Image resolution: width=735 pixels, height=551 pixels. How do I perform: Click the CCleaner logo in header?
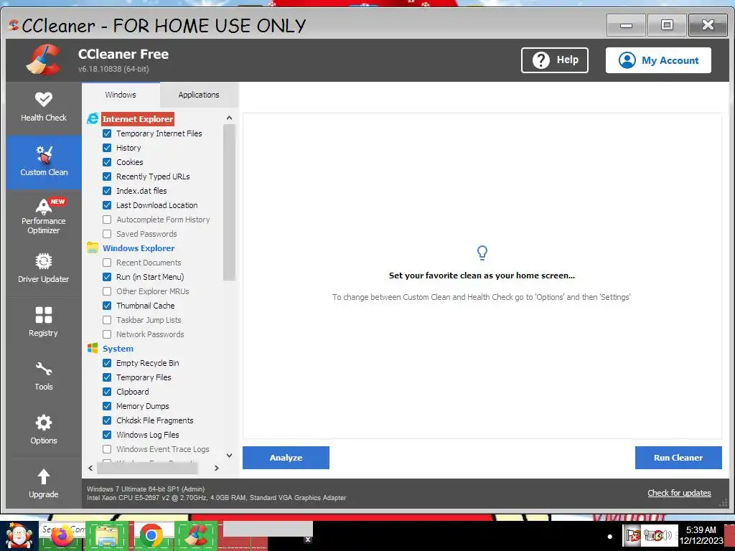43,60
